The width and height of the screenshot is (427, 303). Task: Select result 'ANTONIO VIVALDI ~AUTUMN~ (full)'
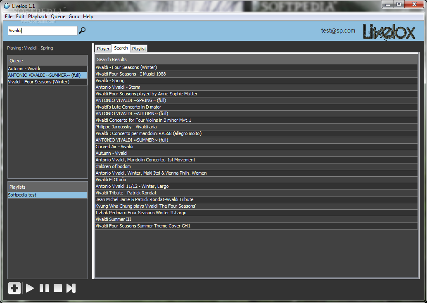coord(256,114)
